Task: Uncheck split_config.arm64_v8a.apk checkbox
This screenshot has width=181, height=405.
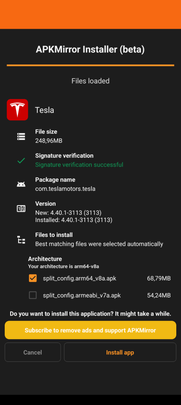Action: coord(33,278)
